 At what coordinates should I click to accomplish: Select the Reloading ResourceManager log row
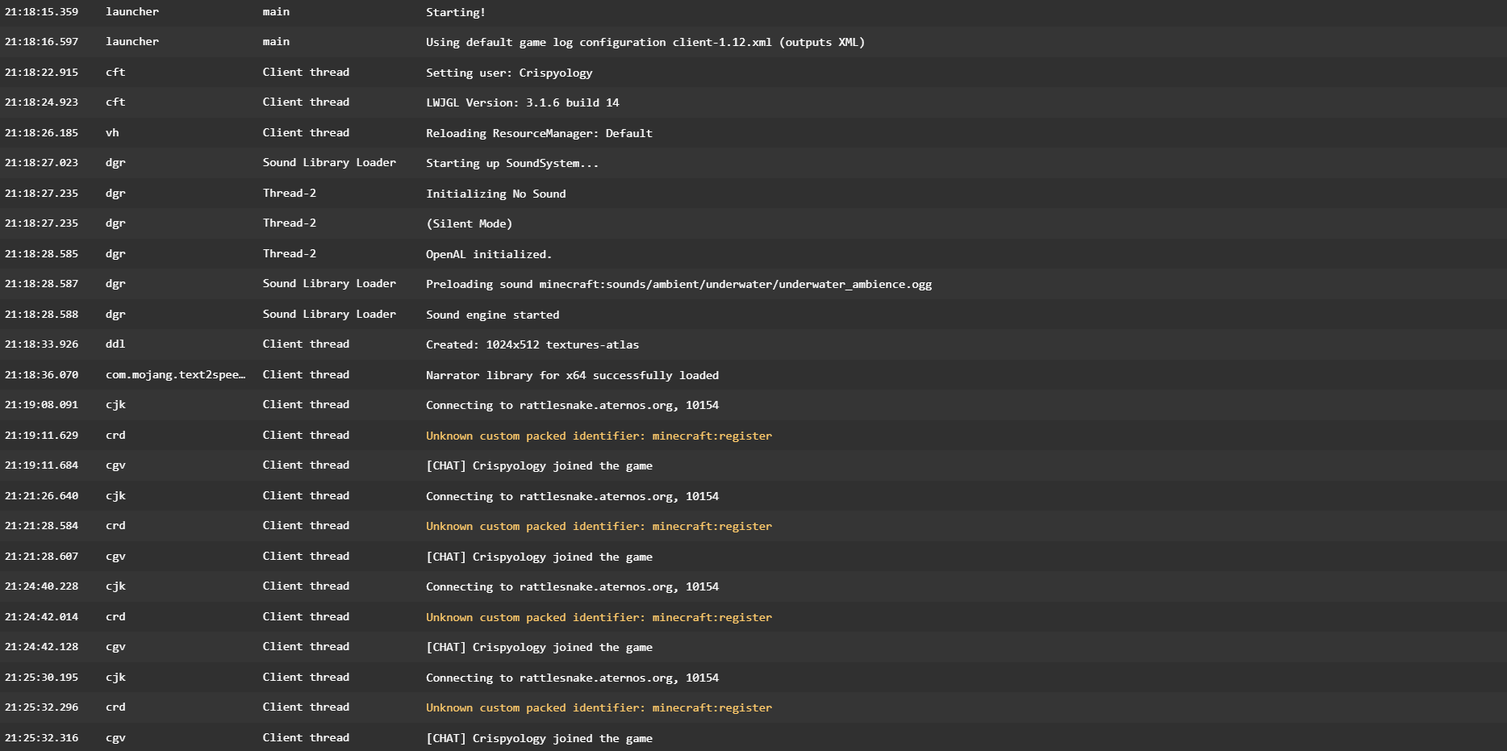(753, 133)
